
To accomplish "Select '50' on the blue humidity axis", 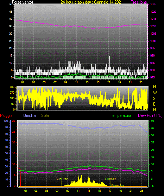I will (6, 153).
